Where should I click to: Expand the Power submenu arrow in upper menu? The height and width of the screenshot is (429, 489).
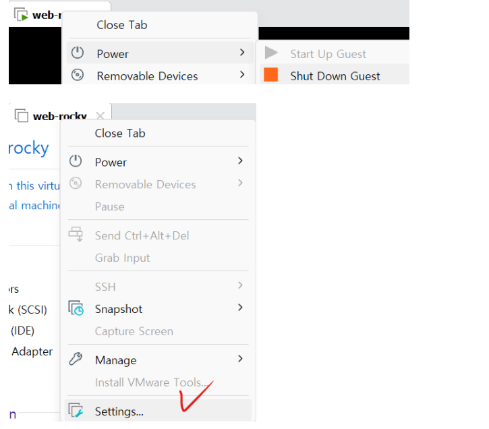[242, 53]
